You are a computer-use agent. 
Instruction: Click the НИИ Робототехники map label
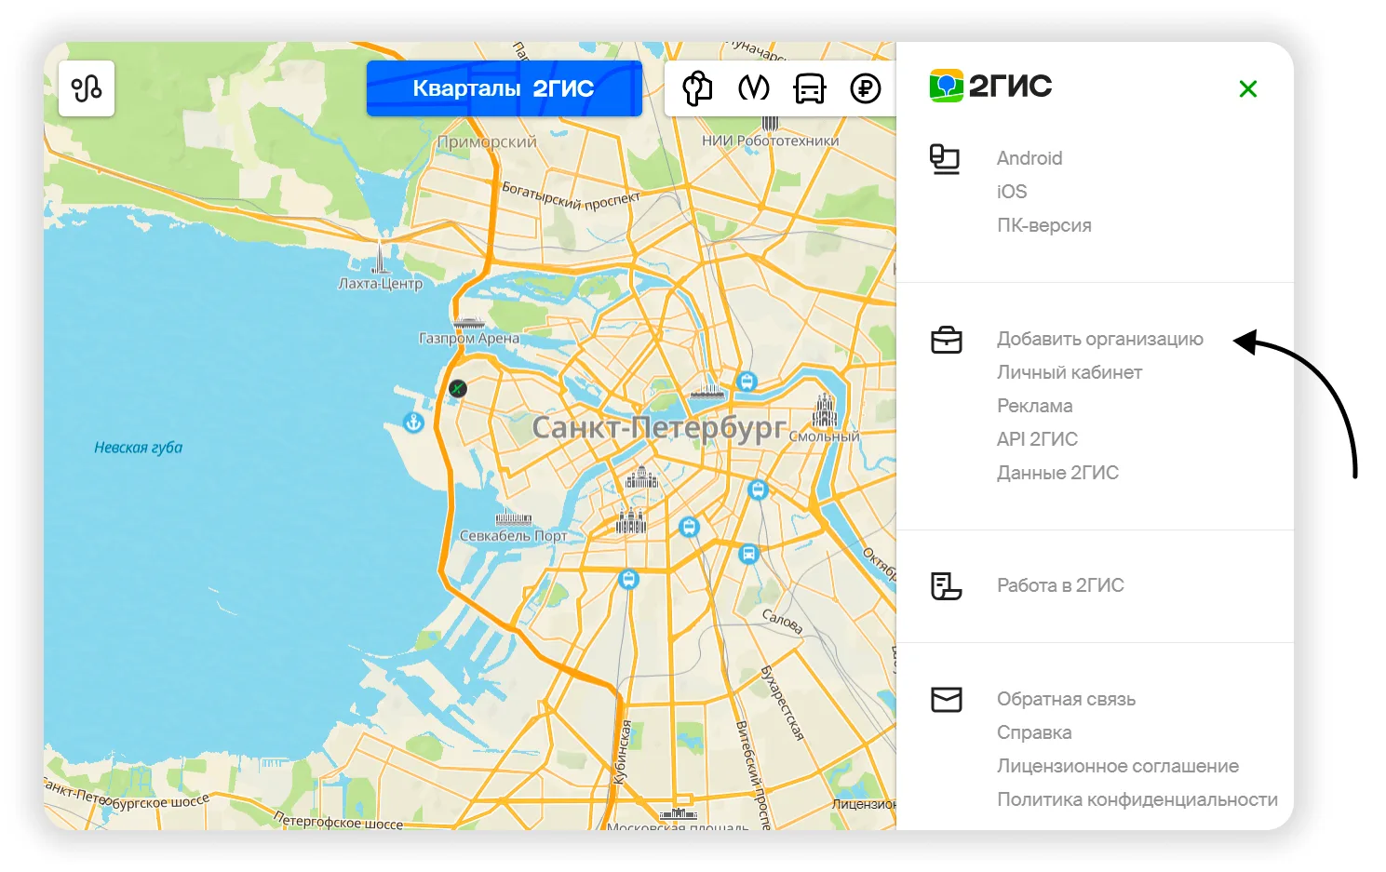[x=770, y=141]
